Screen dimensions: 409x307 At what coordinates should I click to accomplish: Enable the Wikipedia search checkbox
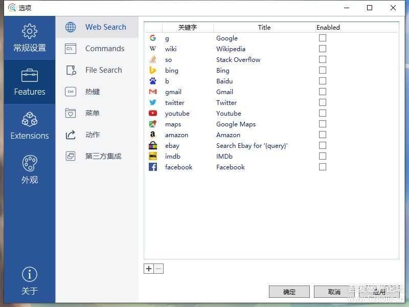(x=323, y=49)
